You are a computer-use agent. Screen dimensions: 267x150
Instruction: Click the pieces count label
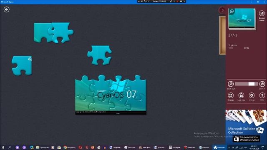(232, 45)
